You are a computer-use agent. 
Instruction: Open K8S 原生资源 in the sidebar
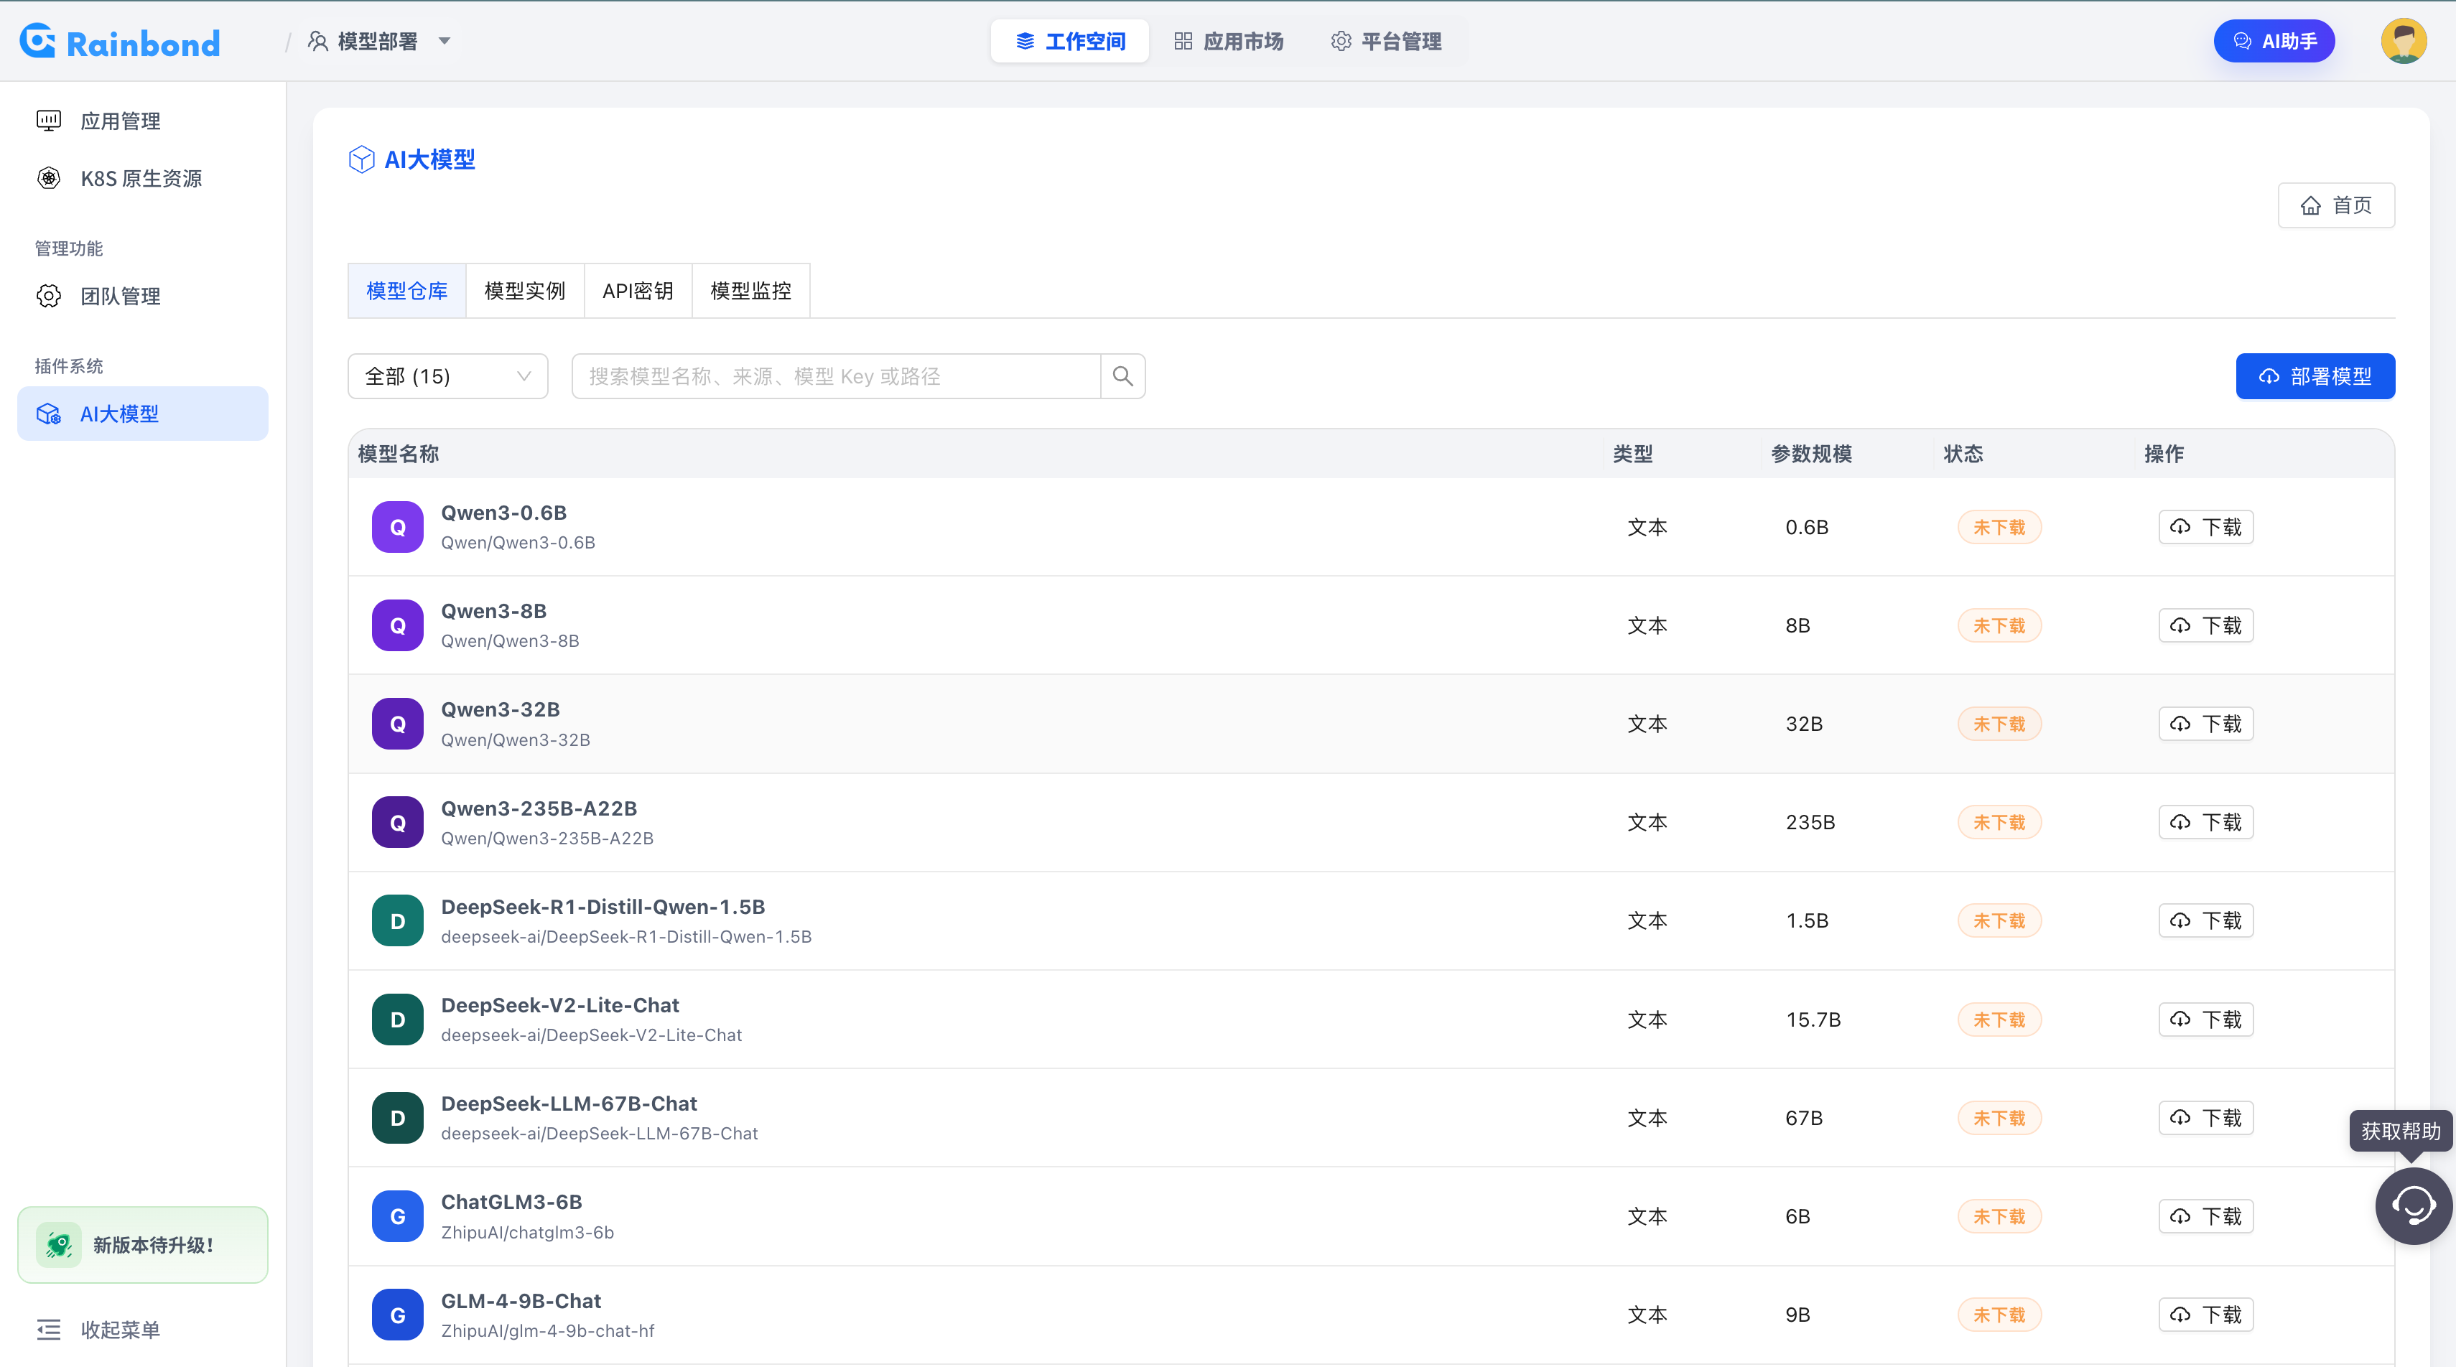coord(143,178)
